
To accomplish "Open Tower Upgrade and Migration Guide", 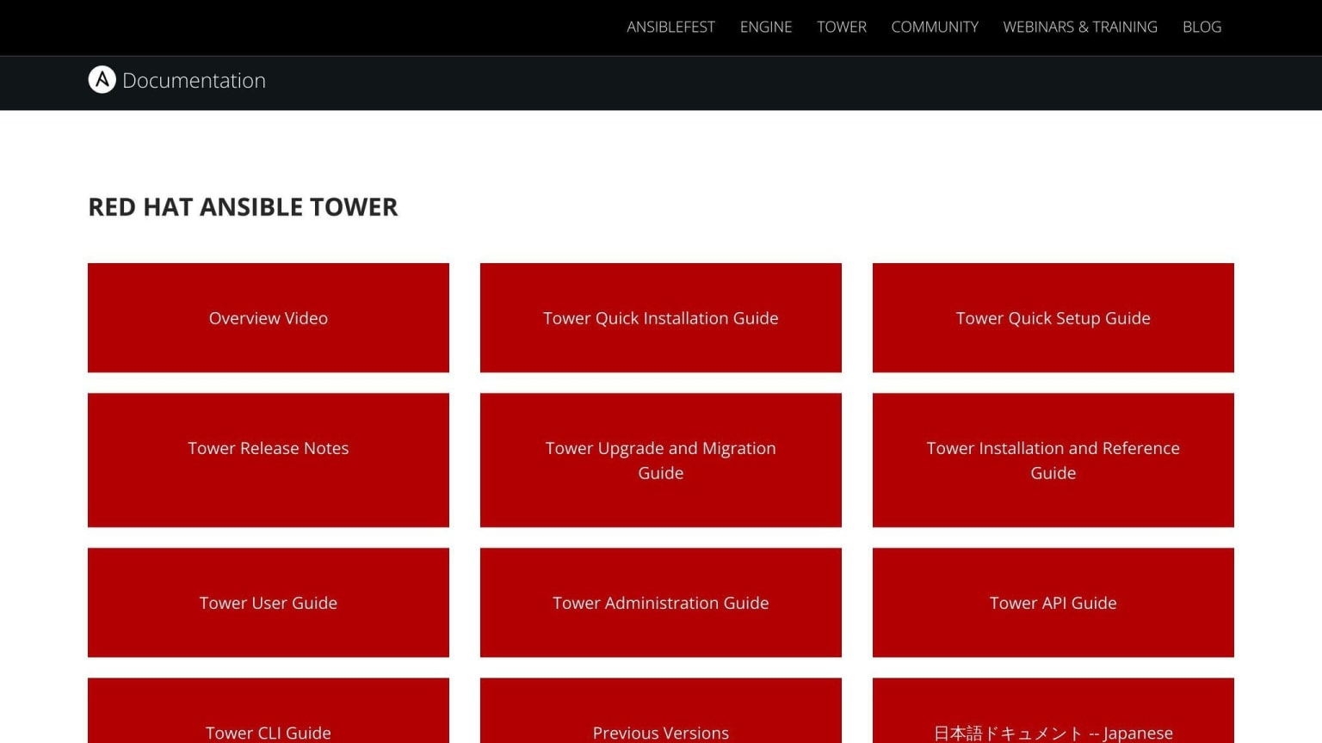I will pos(661,460).
